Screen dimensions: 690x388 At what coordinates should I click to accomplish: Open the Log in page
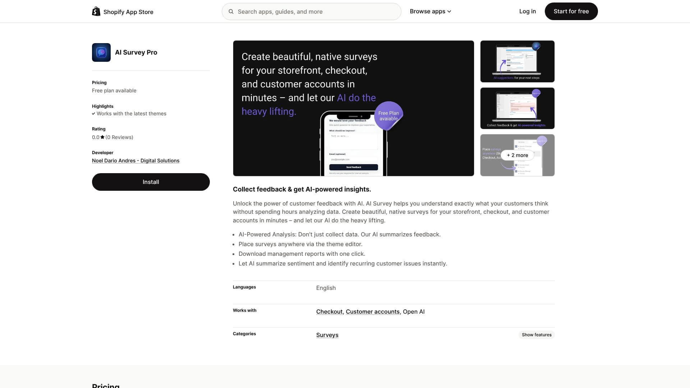pos(527,11)
